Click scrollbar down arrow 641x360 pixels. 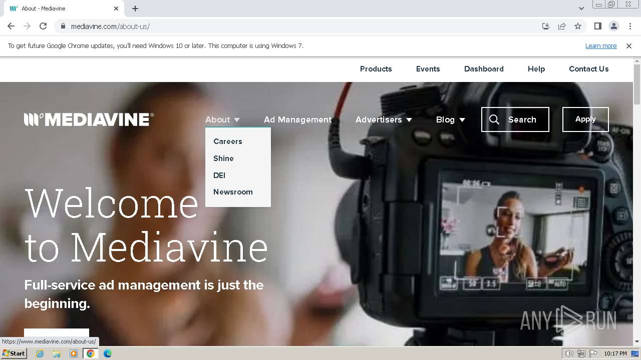637,342
